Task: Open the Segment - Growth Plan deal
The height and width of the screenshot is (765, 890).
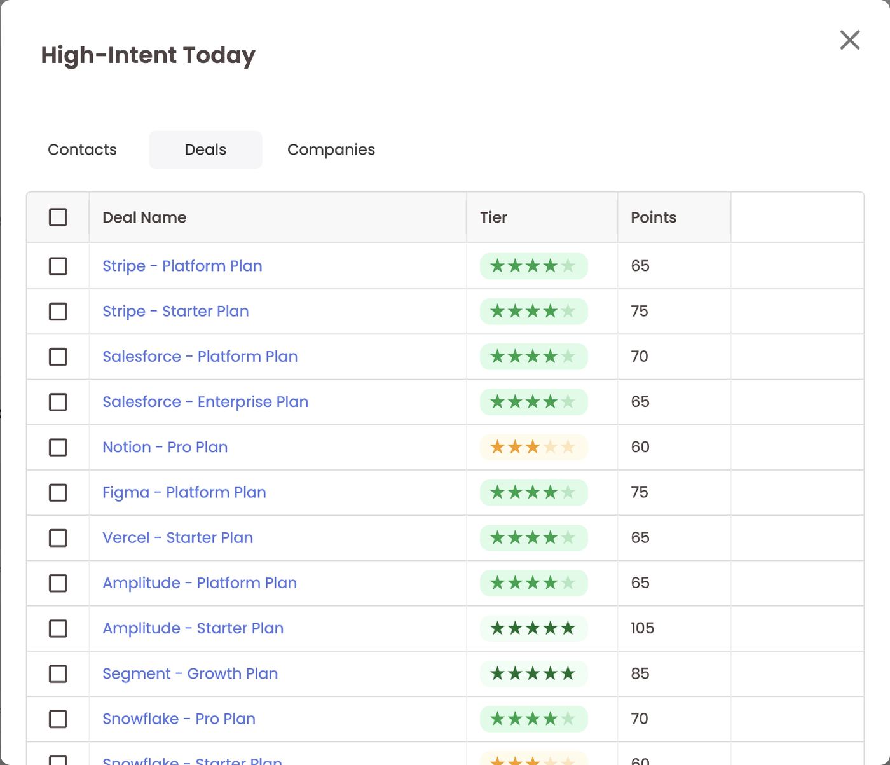Action: [190, 673]
